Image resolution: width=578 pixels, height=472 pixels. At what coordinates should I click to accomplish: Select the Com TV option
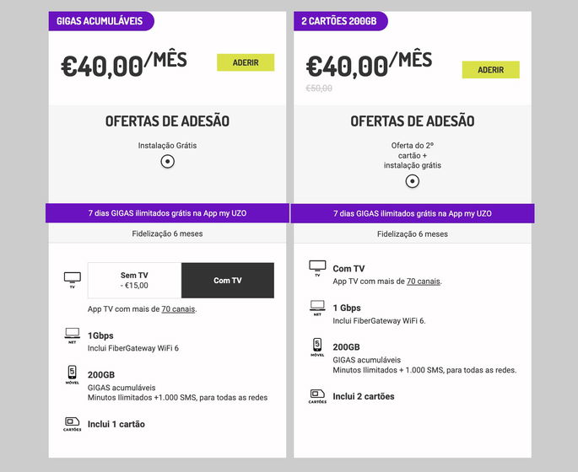[x=228, y=280]
